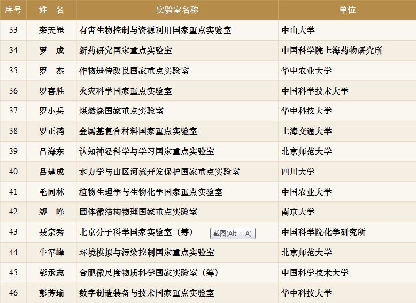Click the 序号 column header
Viewport: 416px width, 303px height.
coord(13,10)
